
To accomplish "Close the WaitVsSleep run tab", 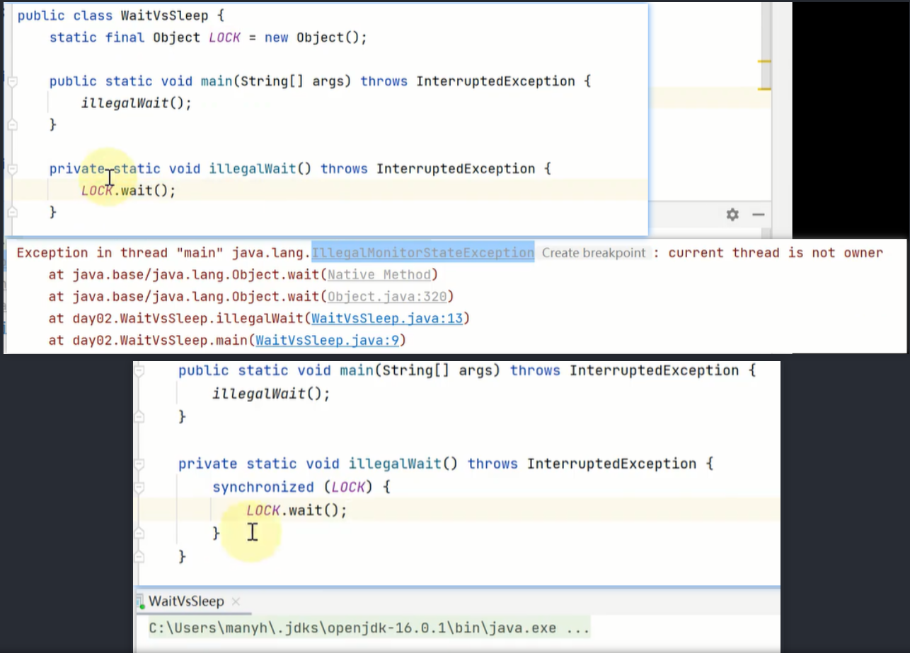I will (236, 601).
